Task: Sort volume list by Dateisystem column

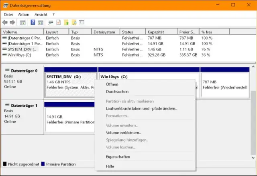Action: click(x=104, y=32)
